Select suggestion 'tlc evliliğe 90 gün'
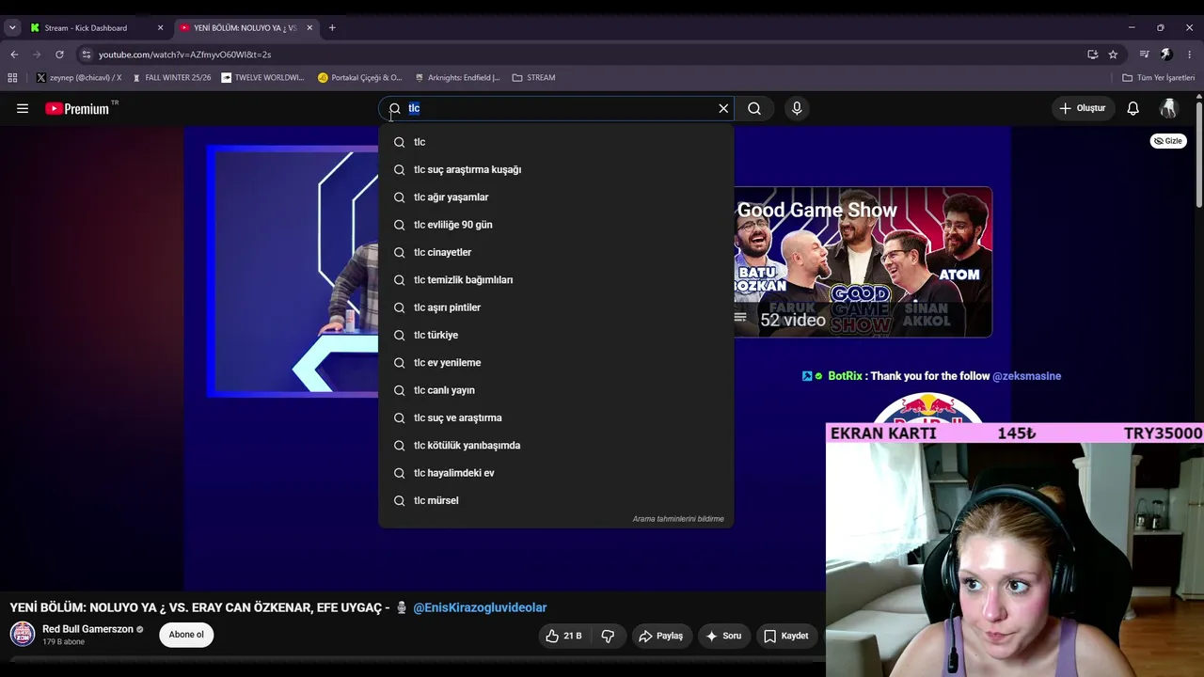Screen dimensions: 1204x677 [556, 225]
